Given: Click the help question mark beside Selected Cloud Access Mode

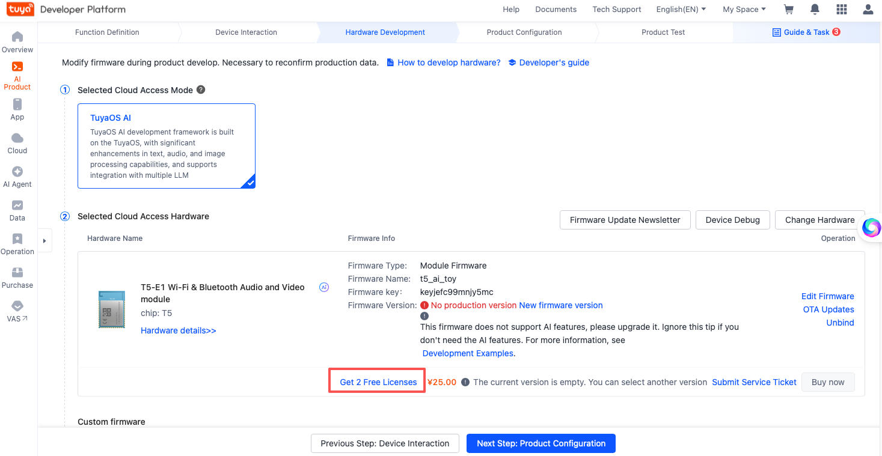Looking at the screenshot, I should click(x=201, y=90).
